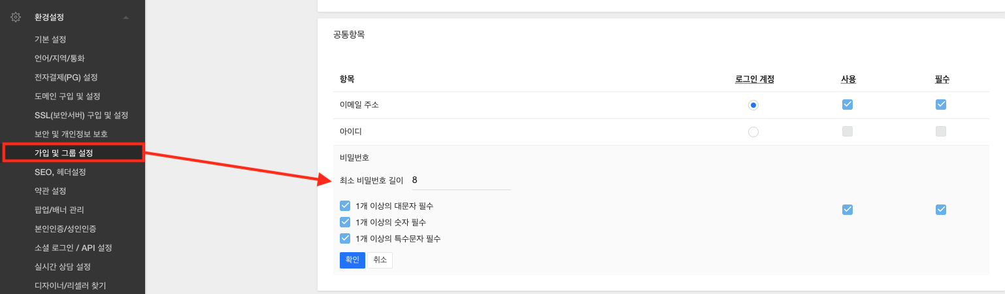Screen dimensions: 1005x294
Task: Select the 아이디 login account radio
Action: click(x=753, y=131)
